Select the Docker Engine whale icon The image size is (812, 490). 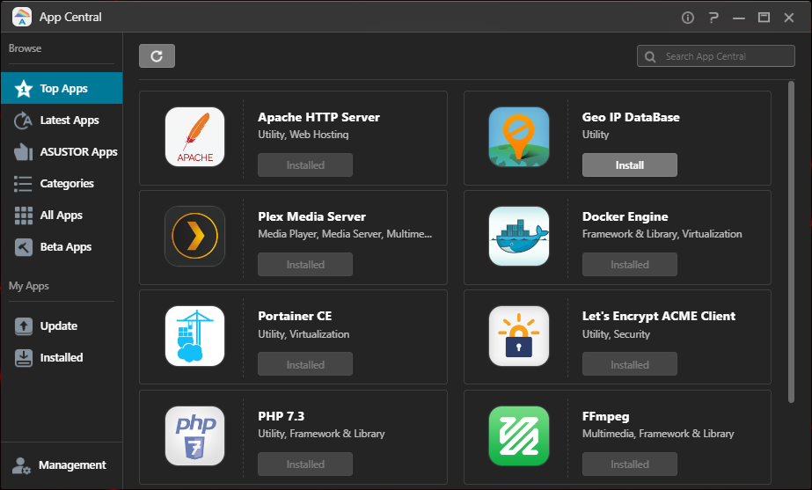click(x=519, y=236)
